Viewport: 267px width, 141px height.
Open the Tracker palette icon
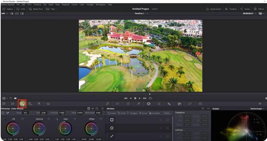coord(159,104)
